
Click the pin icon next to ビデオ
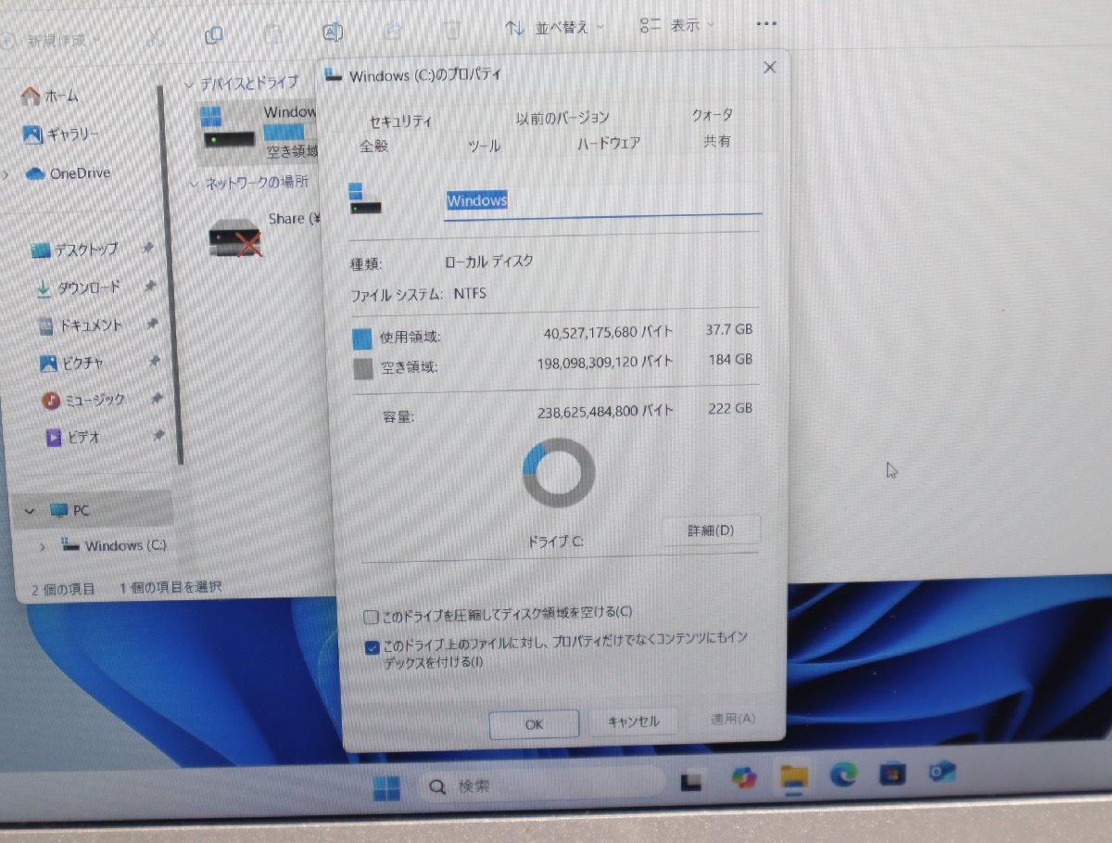click(158, 435)
